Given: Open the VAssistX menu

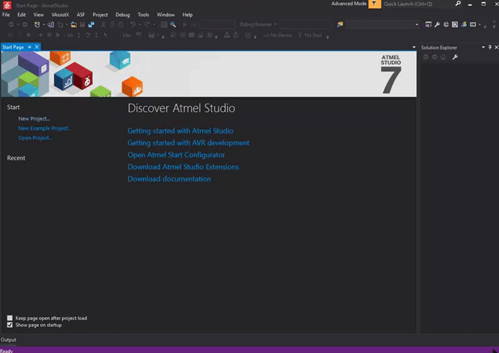Looking at the screenshot, I should pos(60,14).
